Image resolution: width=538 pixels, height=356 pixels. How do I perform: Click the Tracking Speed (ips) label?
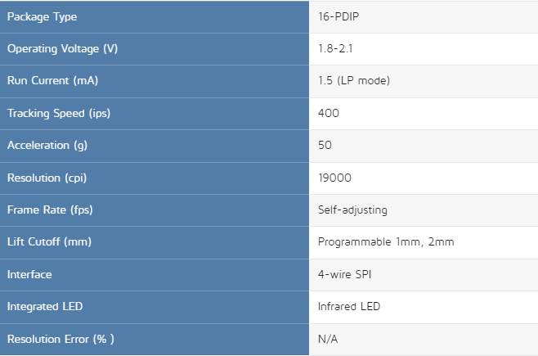click(59, 113)
